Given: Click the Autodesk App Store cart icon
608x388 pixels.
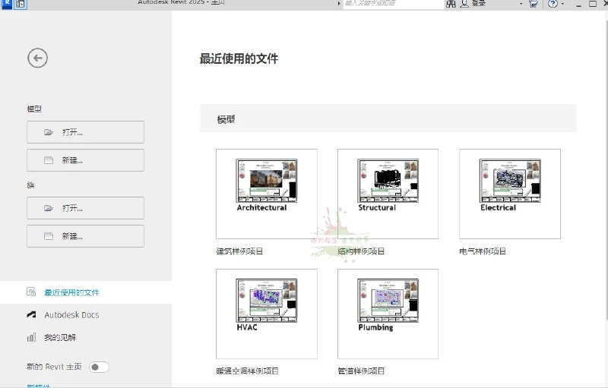Looking at the screenshot, I should pyautogui.click(x=534, y=4).
